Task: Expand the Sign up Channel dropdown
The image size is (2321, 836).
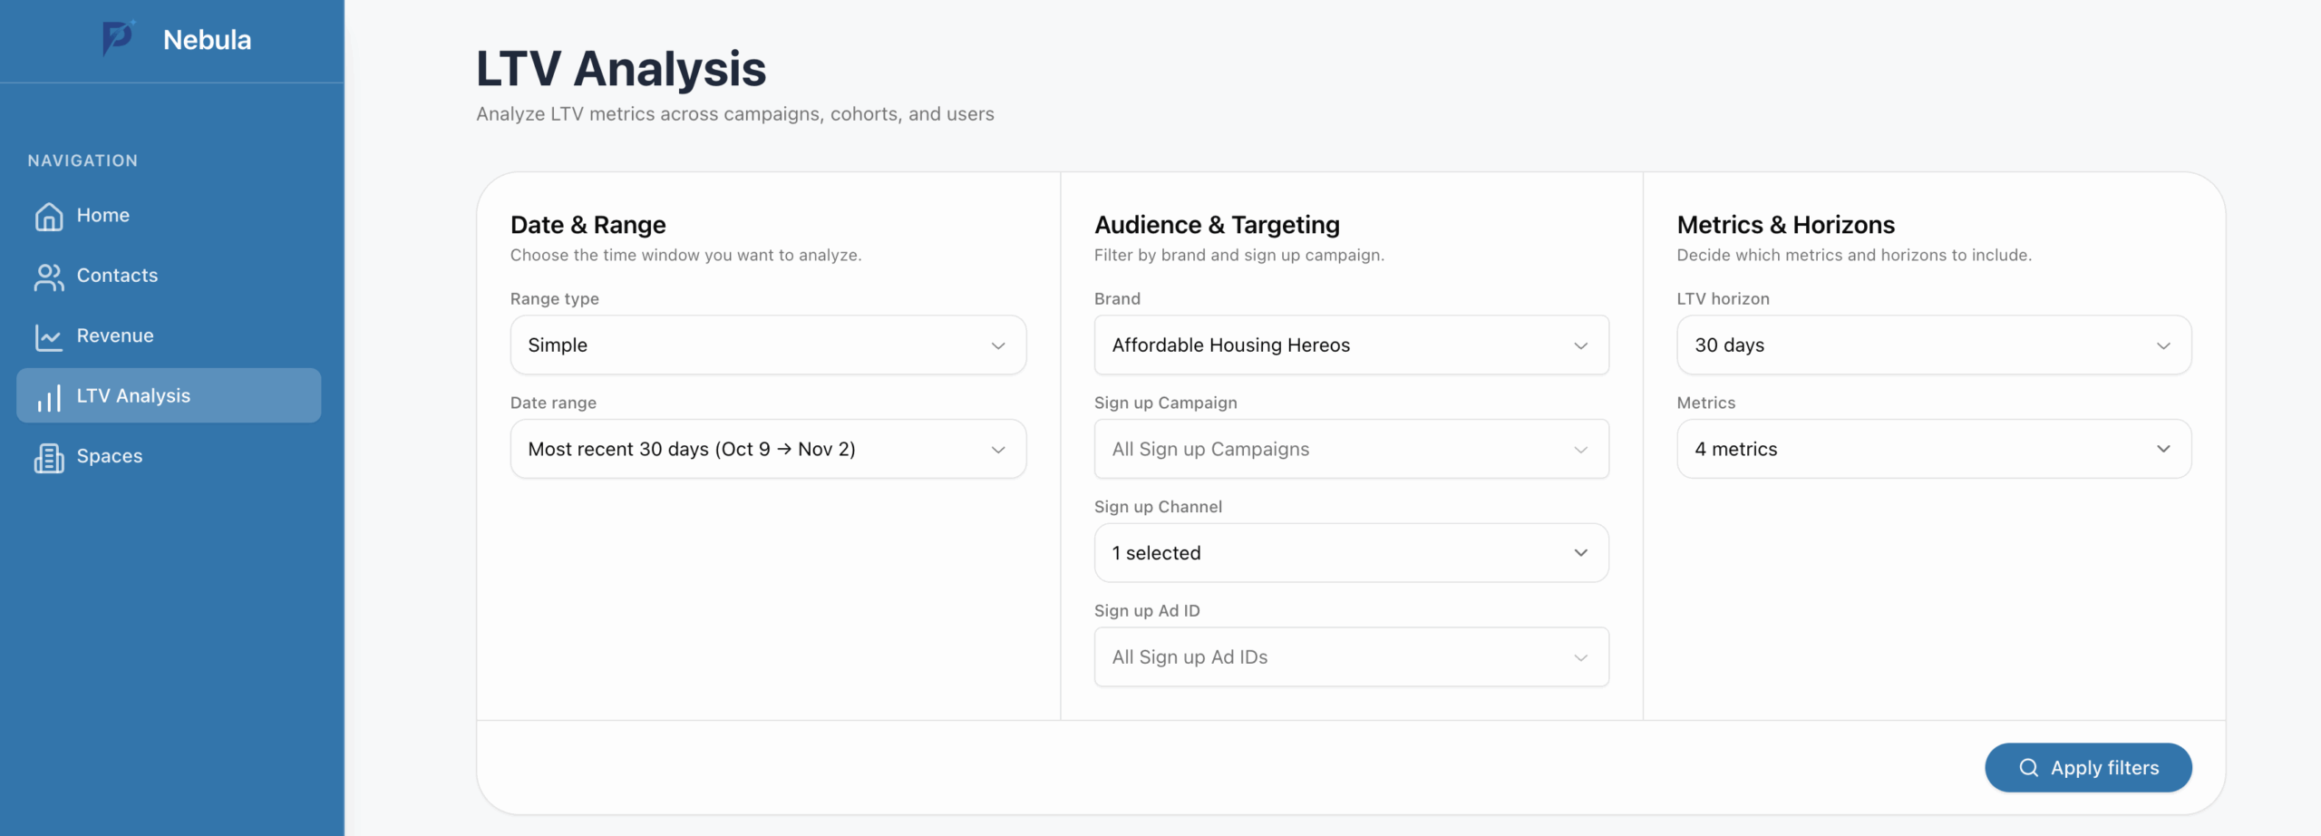Action: (x=1351, y=553)
